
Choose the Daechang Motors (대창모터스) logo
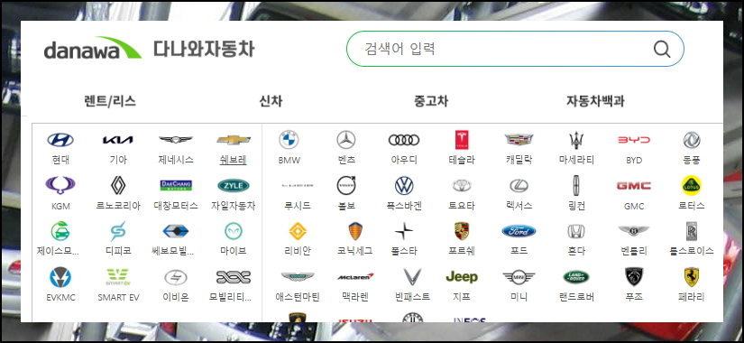point(176,185)
